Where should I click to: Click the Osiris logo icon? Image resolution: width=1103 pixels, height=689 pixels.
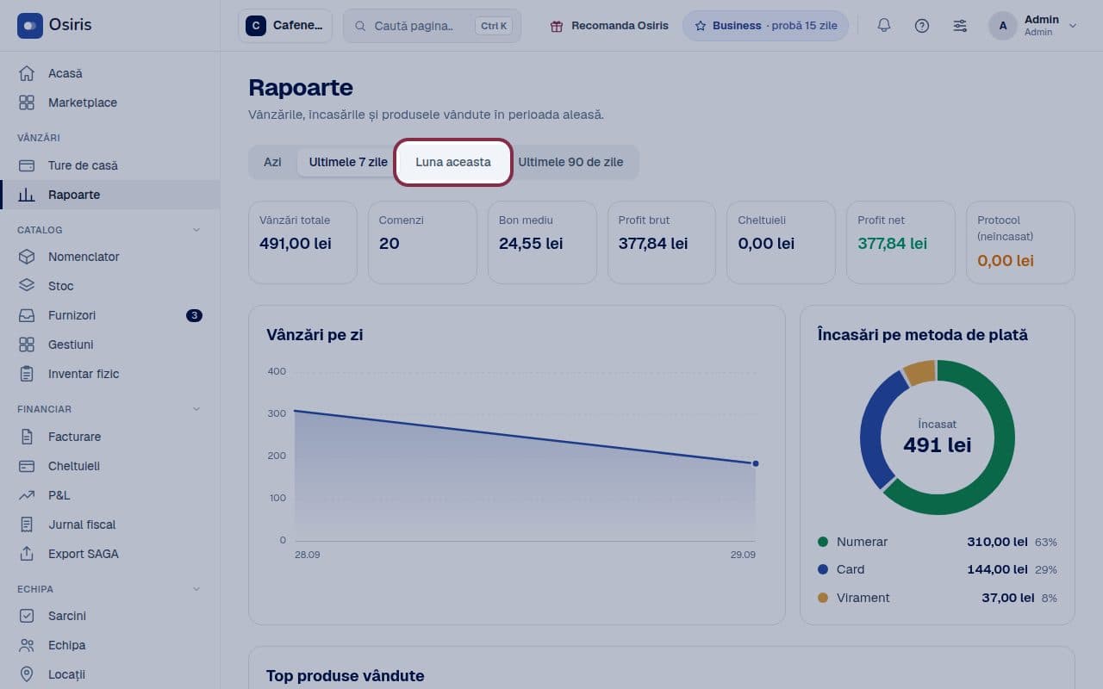click(x=30, y=25)
